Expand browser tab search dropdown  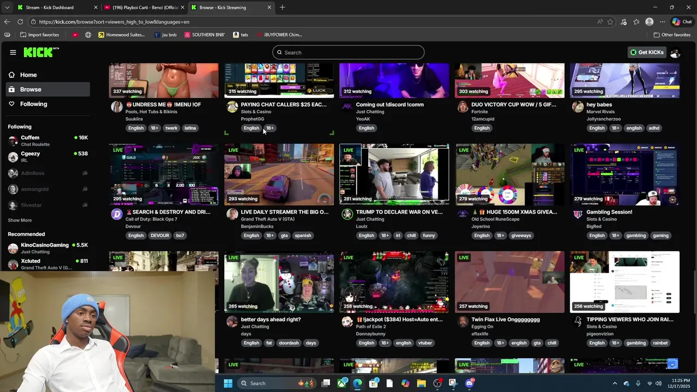coord(7,7)
